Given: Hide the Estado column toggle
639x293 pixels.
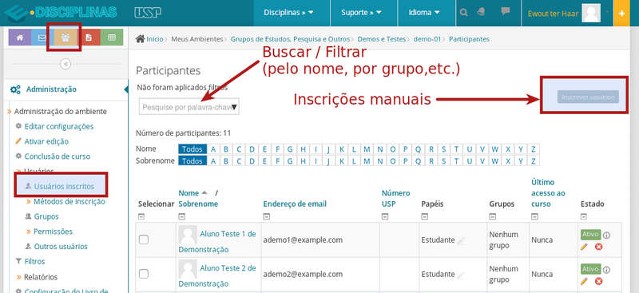Looking at the screenshot, I should tap(584, 217).
